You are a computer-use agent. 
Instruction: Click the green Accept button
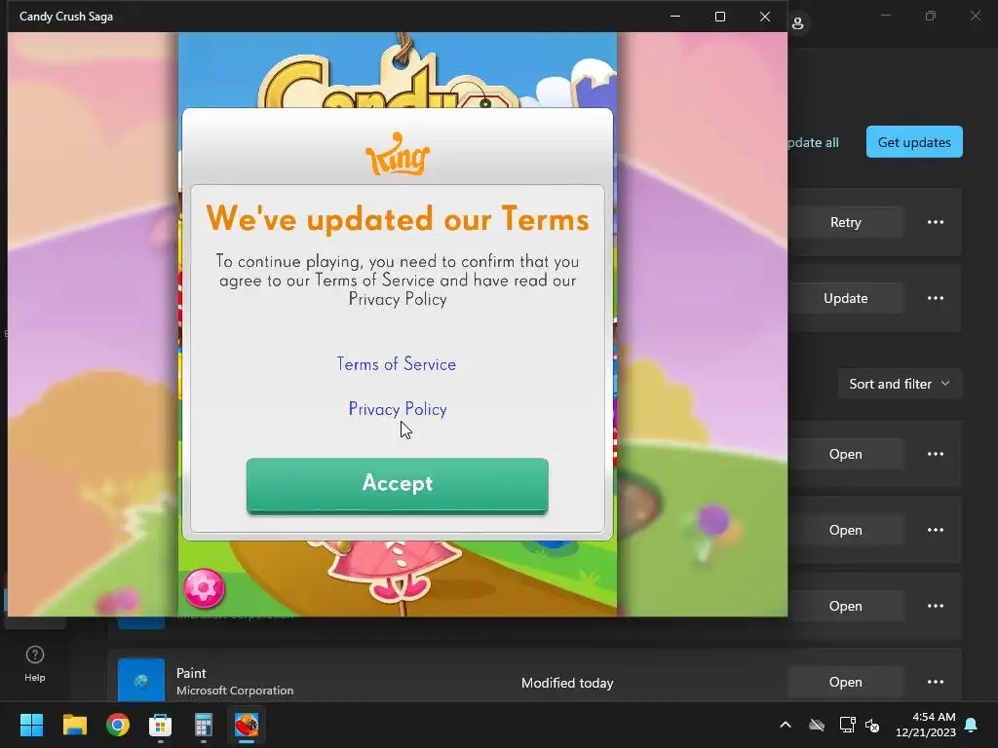click(x=398, y=485)
